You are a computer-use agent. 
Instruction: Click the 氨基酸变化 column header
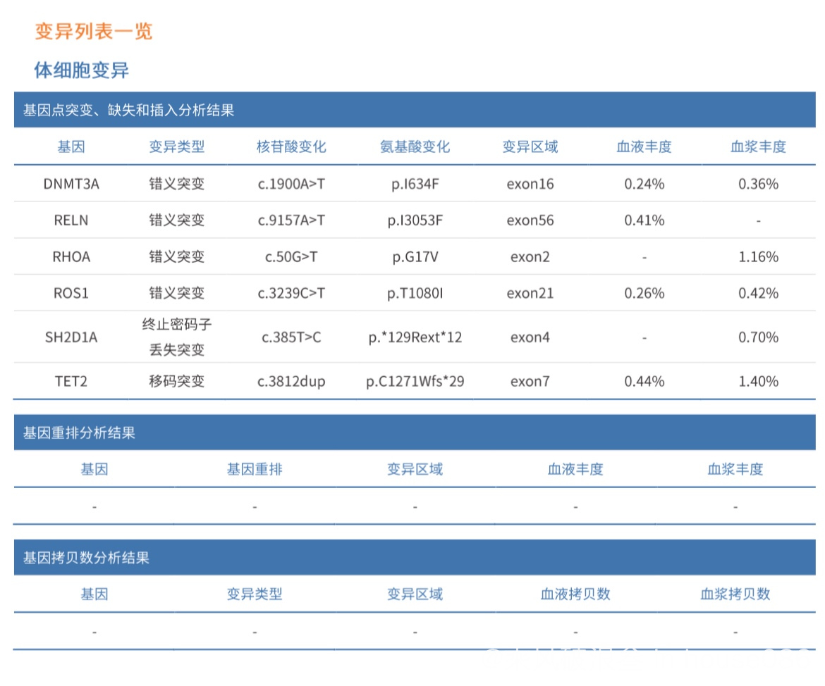click(x=415, y=146)
